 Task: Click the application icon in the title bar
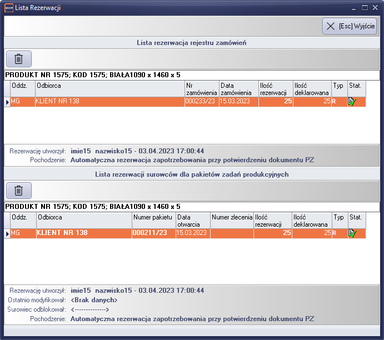coord(8,8)
